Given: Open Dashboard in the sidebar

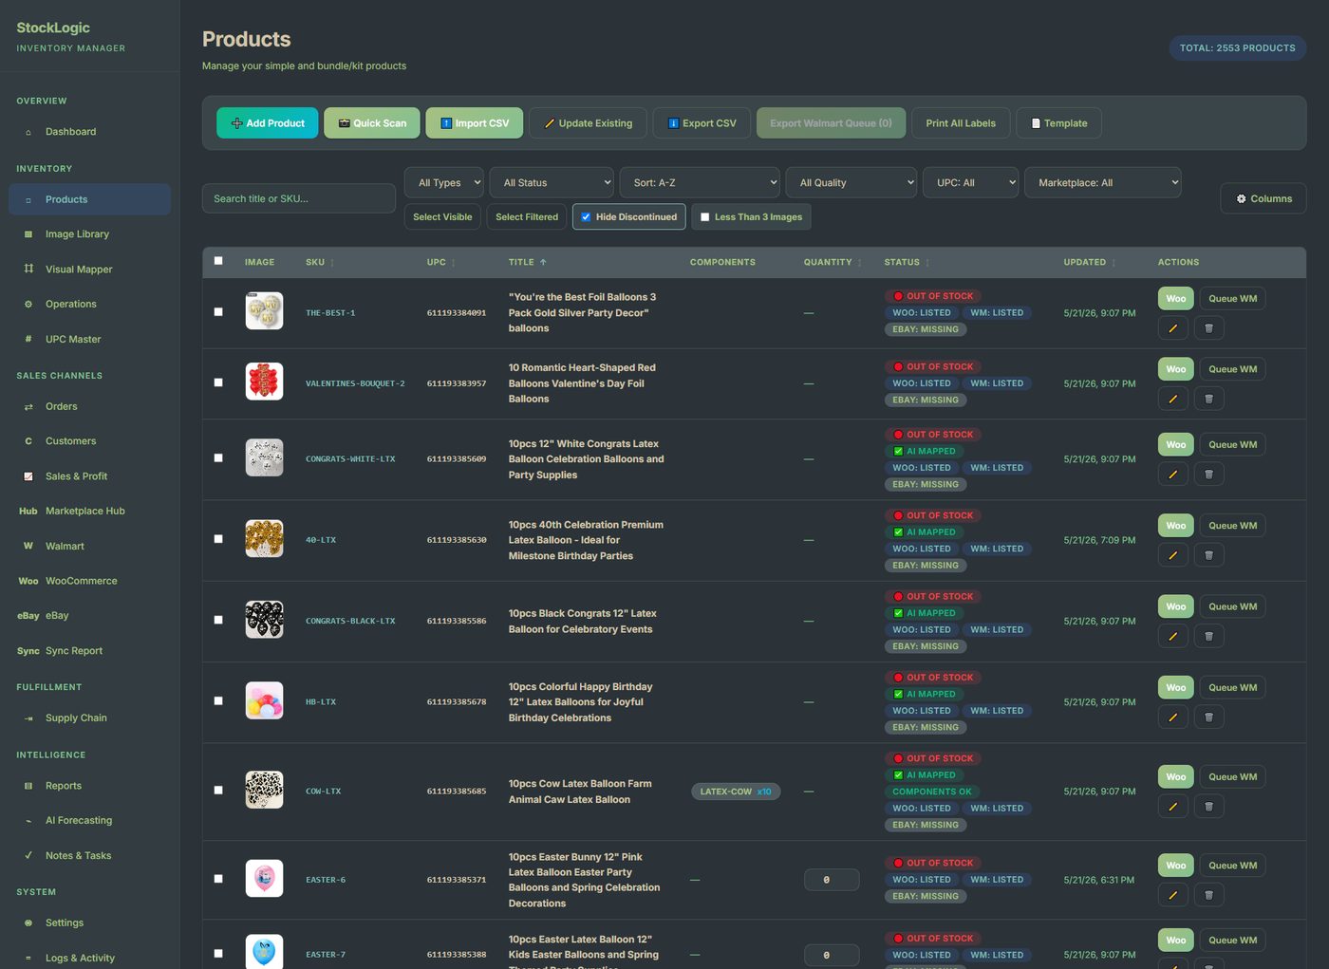Looking at the screenshot, I should coord(89,132).
